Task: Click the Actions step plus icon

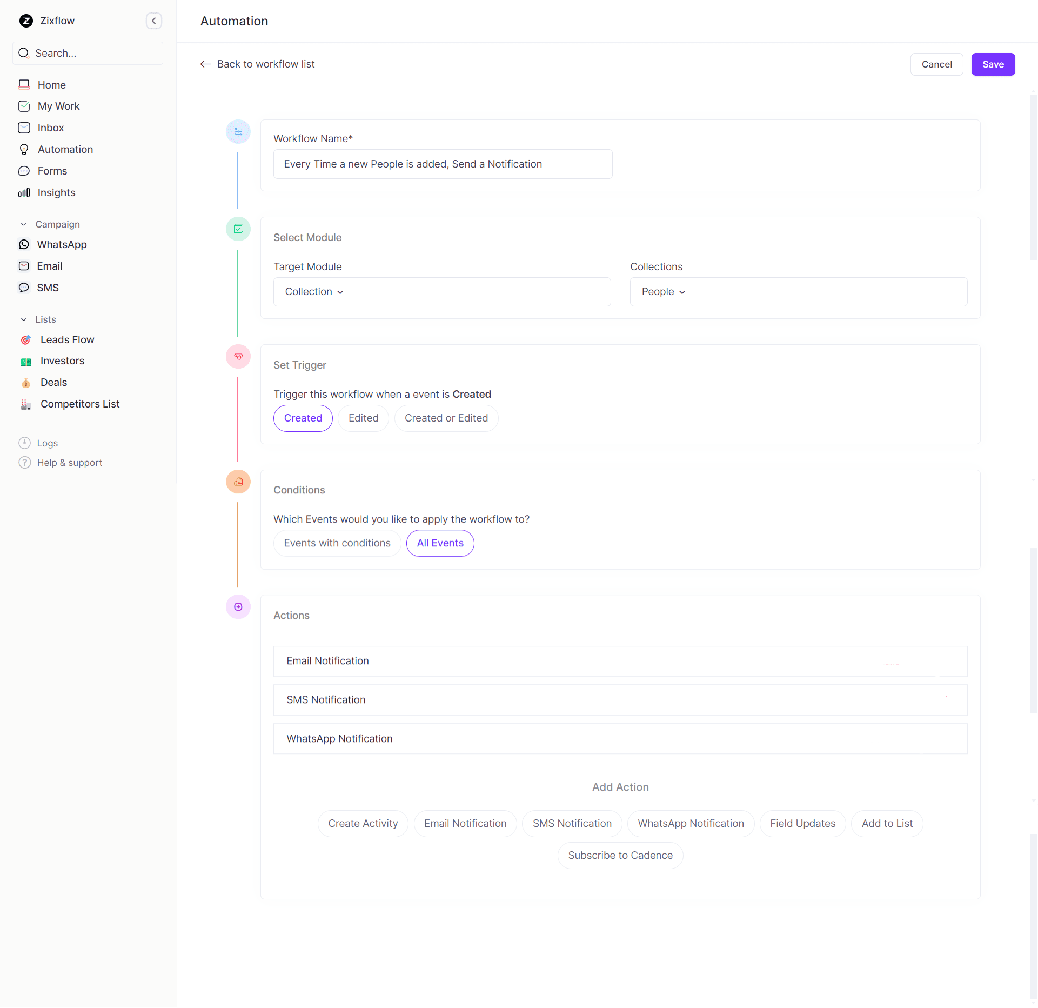Action: [x=238, y=607]
